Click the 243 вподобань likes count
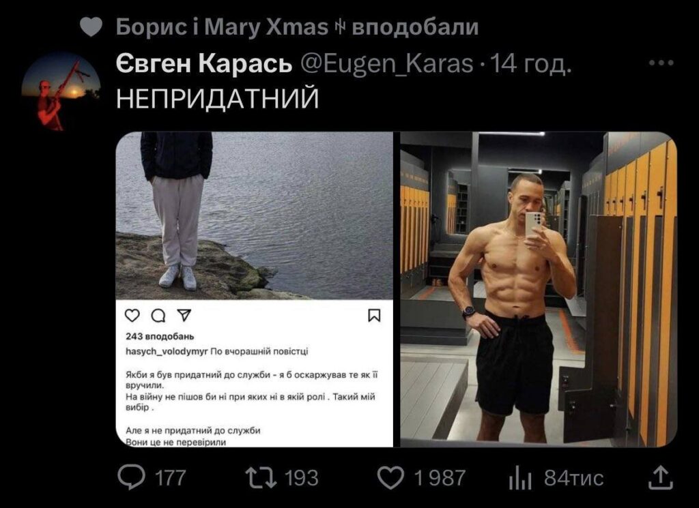699x508 pixels. 160,336
